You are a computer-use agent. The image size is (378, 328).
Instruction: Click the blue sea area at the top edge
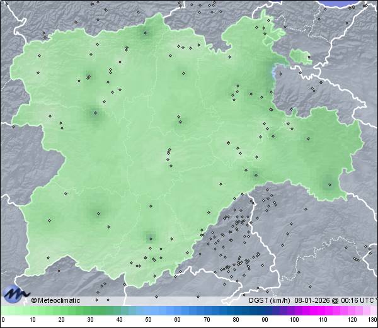point(353,3)
